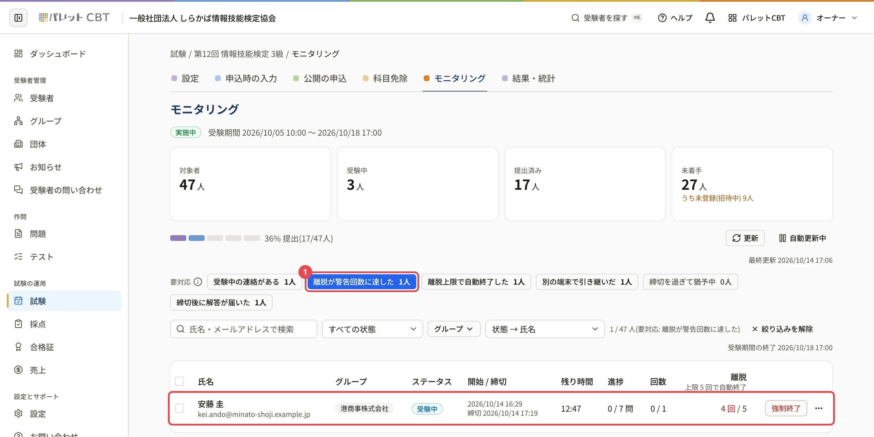
Task: Toggle the 受験中の連絡がある filter chip
Action: pos(254,282)
